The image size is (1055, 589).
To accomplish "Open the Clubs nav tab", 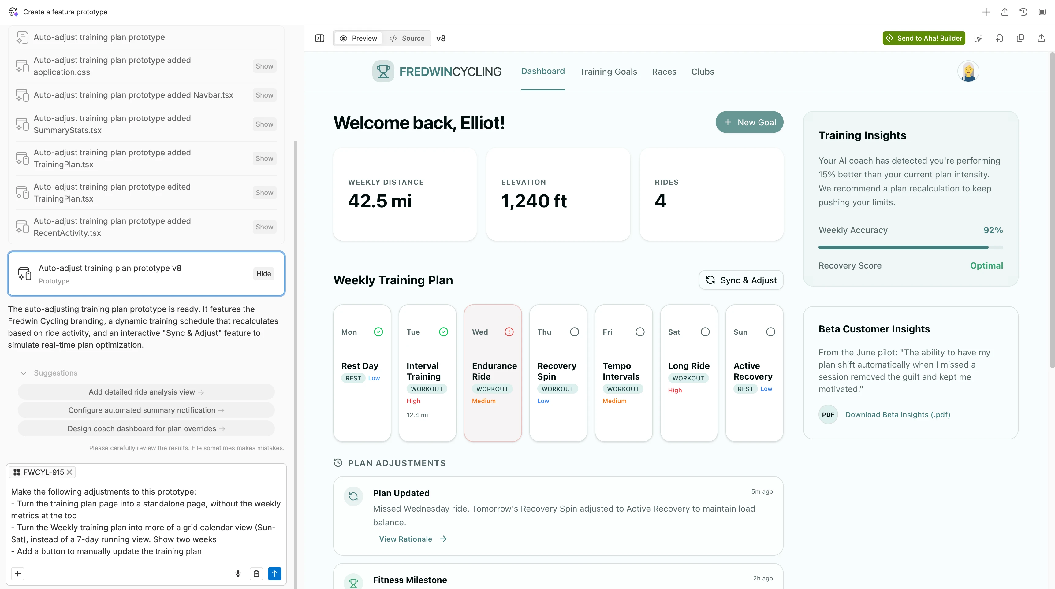I will 703,72.
